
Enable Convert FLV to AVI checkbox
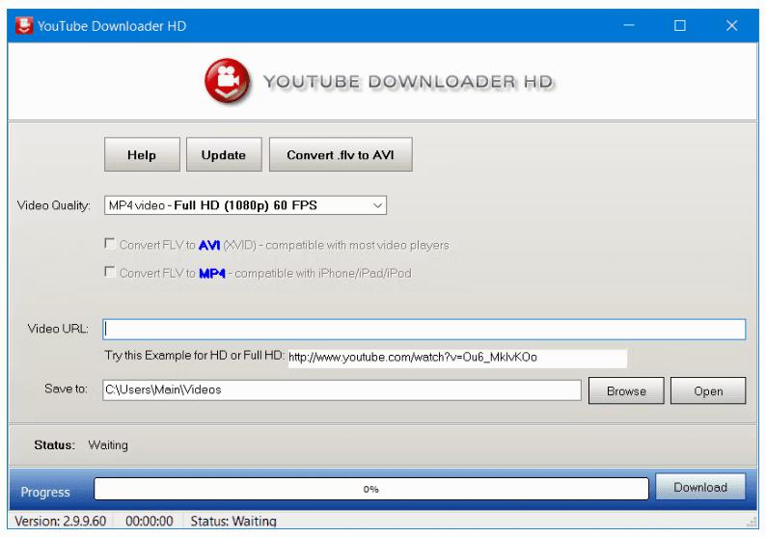point(110,245)
